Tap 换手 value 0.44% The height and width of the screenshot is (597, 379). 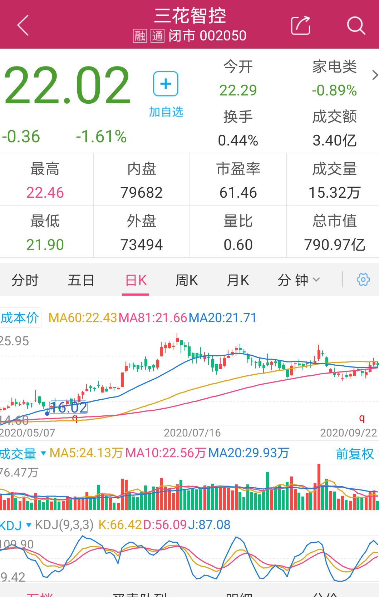click(x=238, y=140)
